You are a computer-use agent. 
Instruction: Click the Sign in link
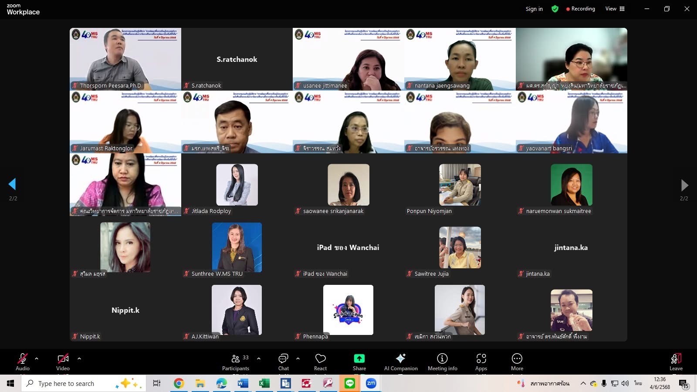534,9
